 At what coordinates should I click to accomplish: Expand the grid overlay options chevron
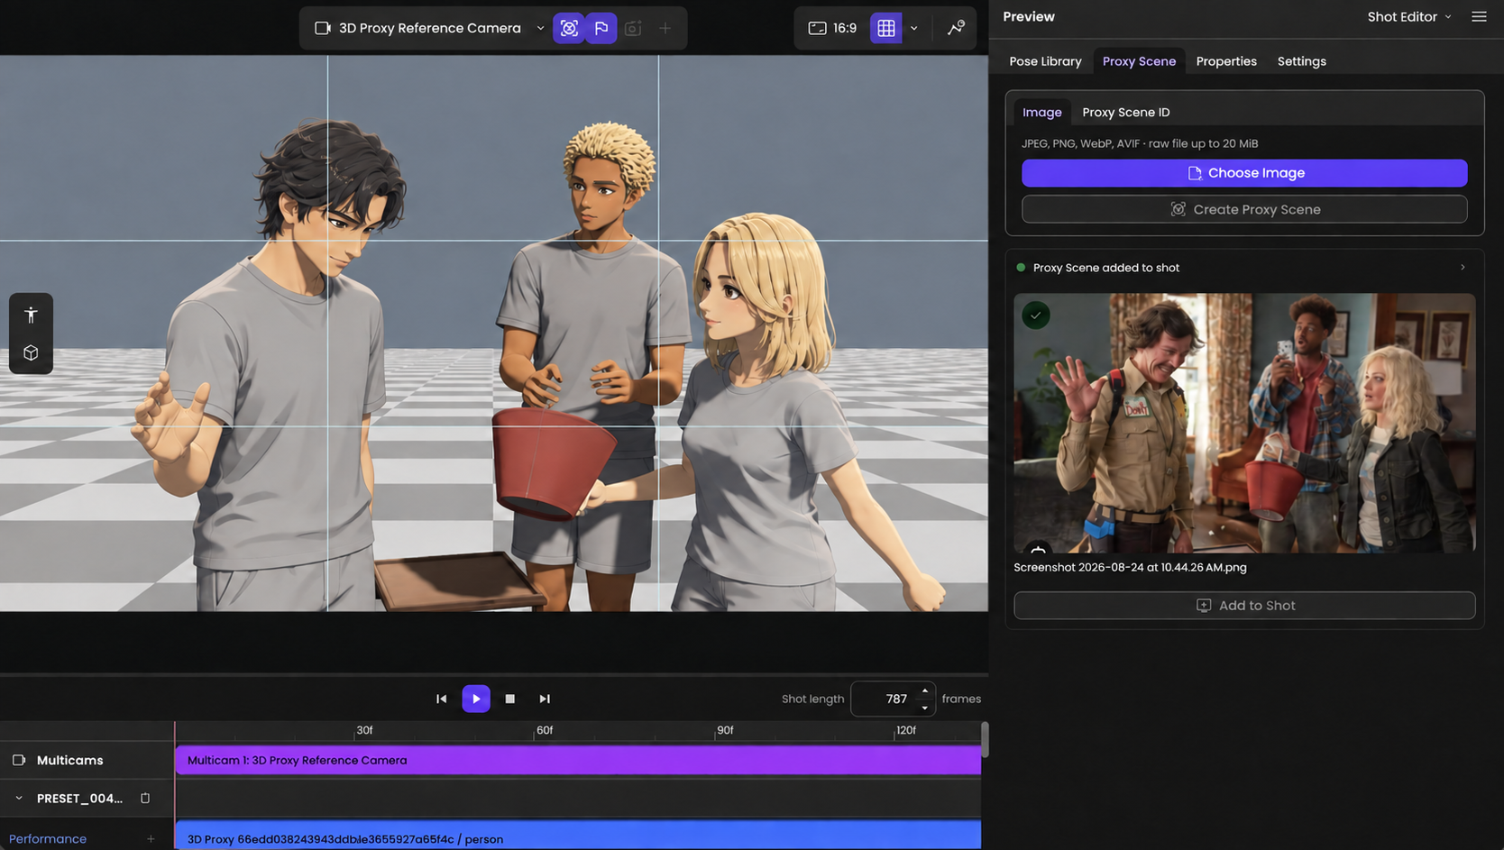(914, 28)
